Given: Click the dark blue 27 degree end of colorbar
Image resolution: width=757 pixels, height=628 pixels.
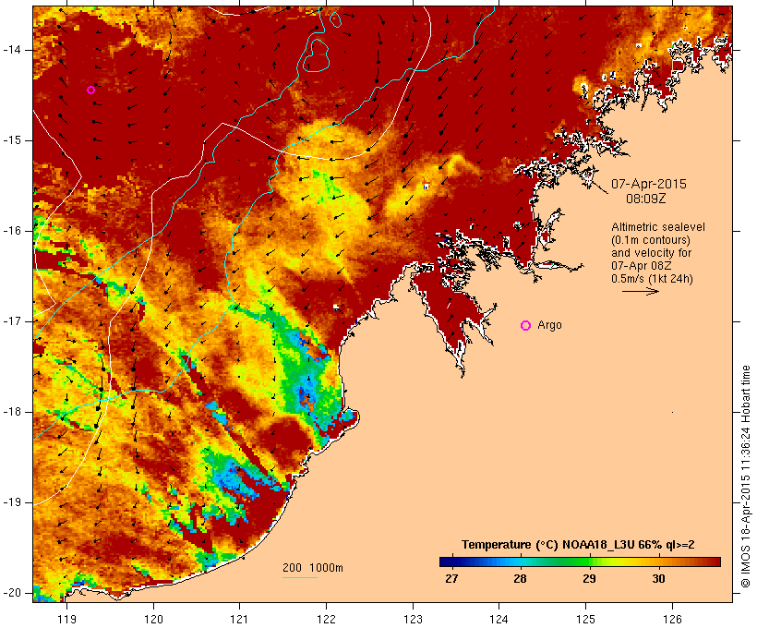Looking at the screenshot, I should pyautogui.click(x=445, y=562).
